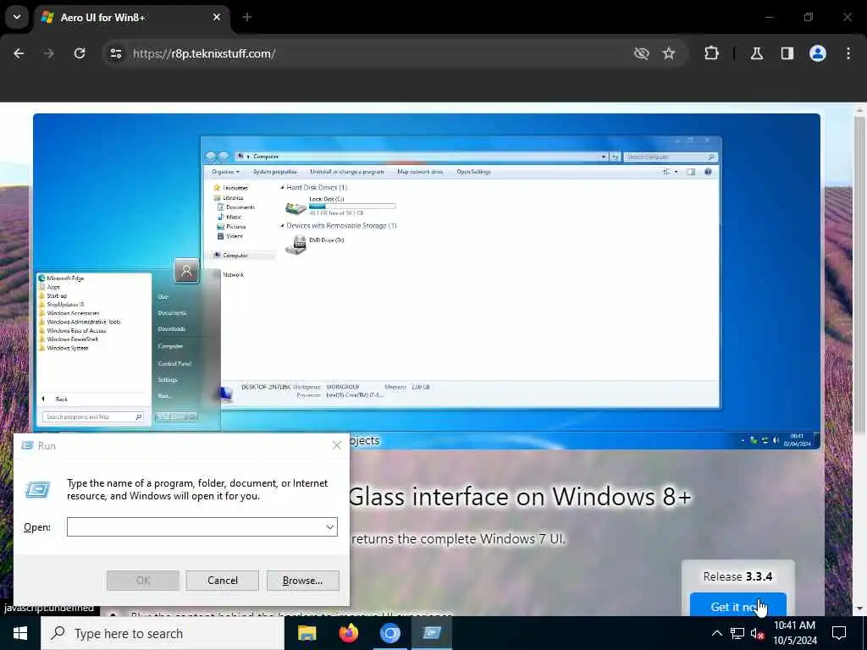Go back in browser history
The height and width of the screenshot is (650, 867).
(19, 53)
